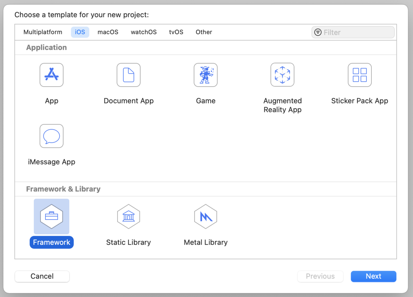Focus the Filter text field
The height and width of the screenshot is (297, 413).
click(x=353, y=32)
